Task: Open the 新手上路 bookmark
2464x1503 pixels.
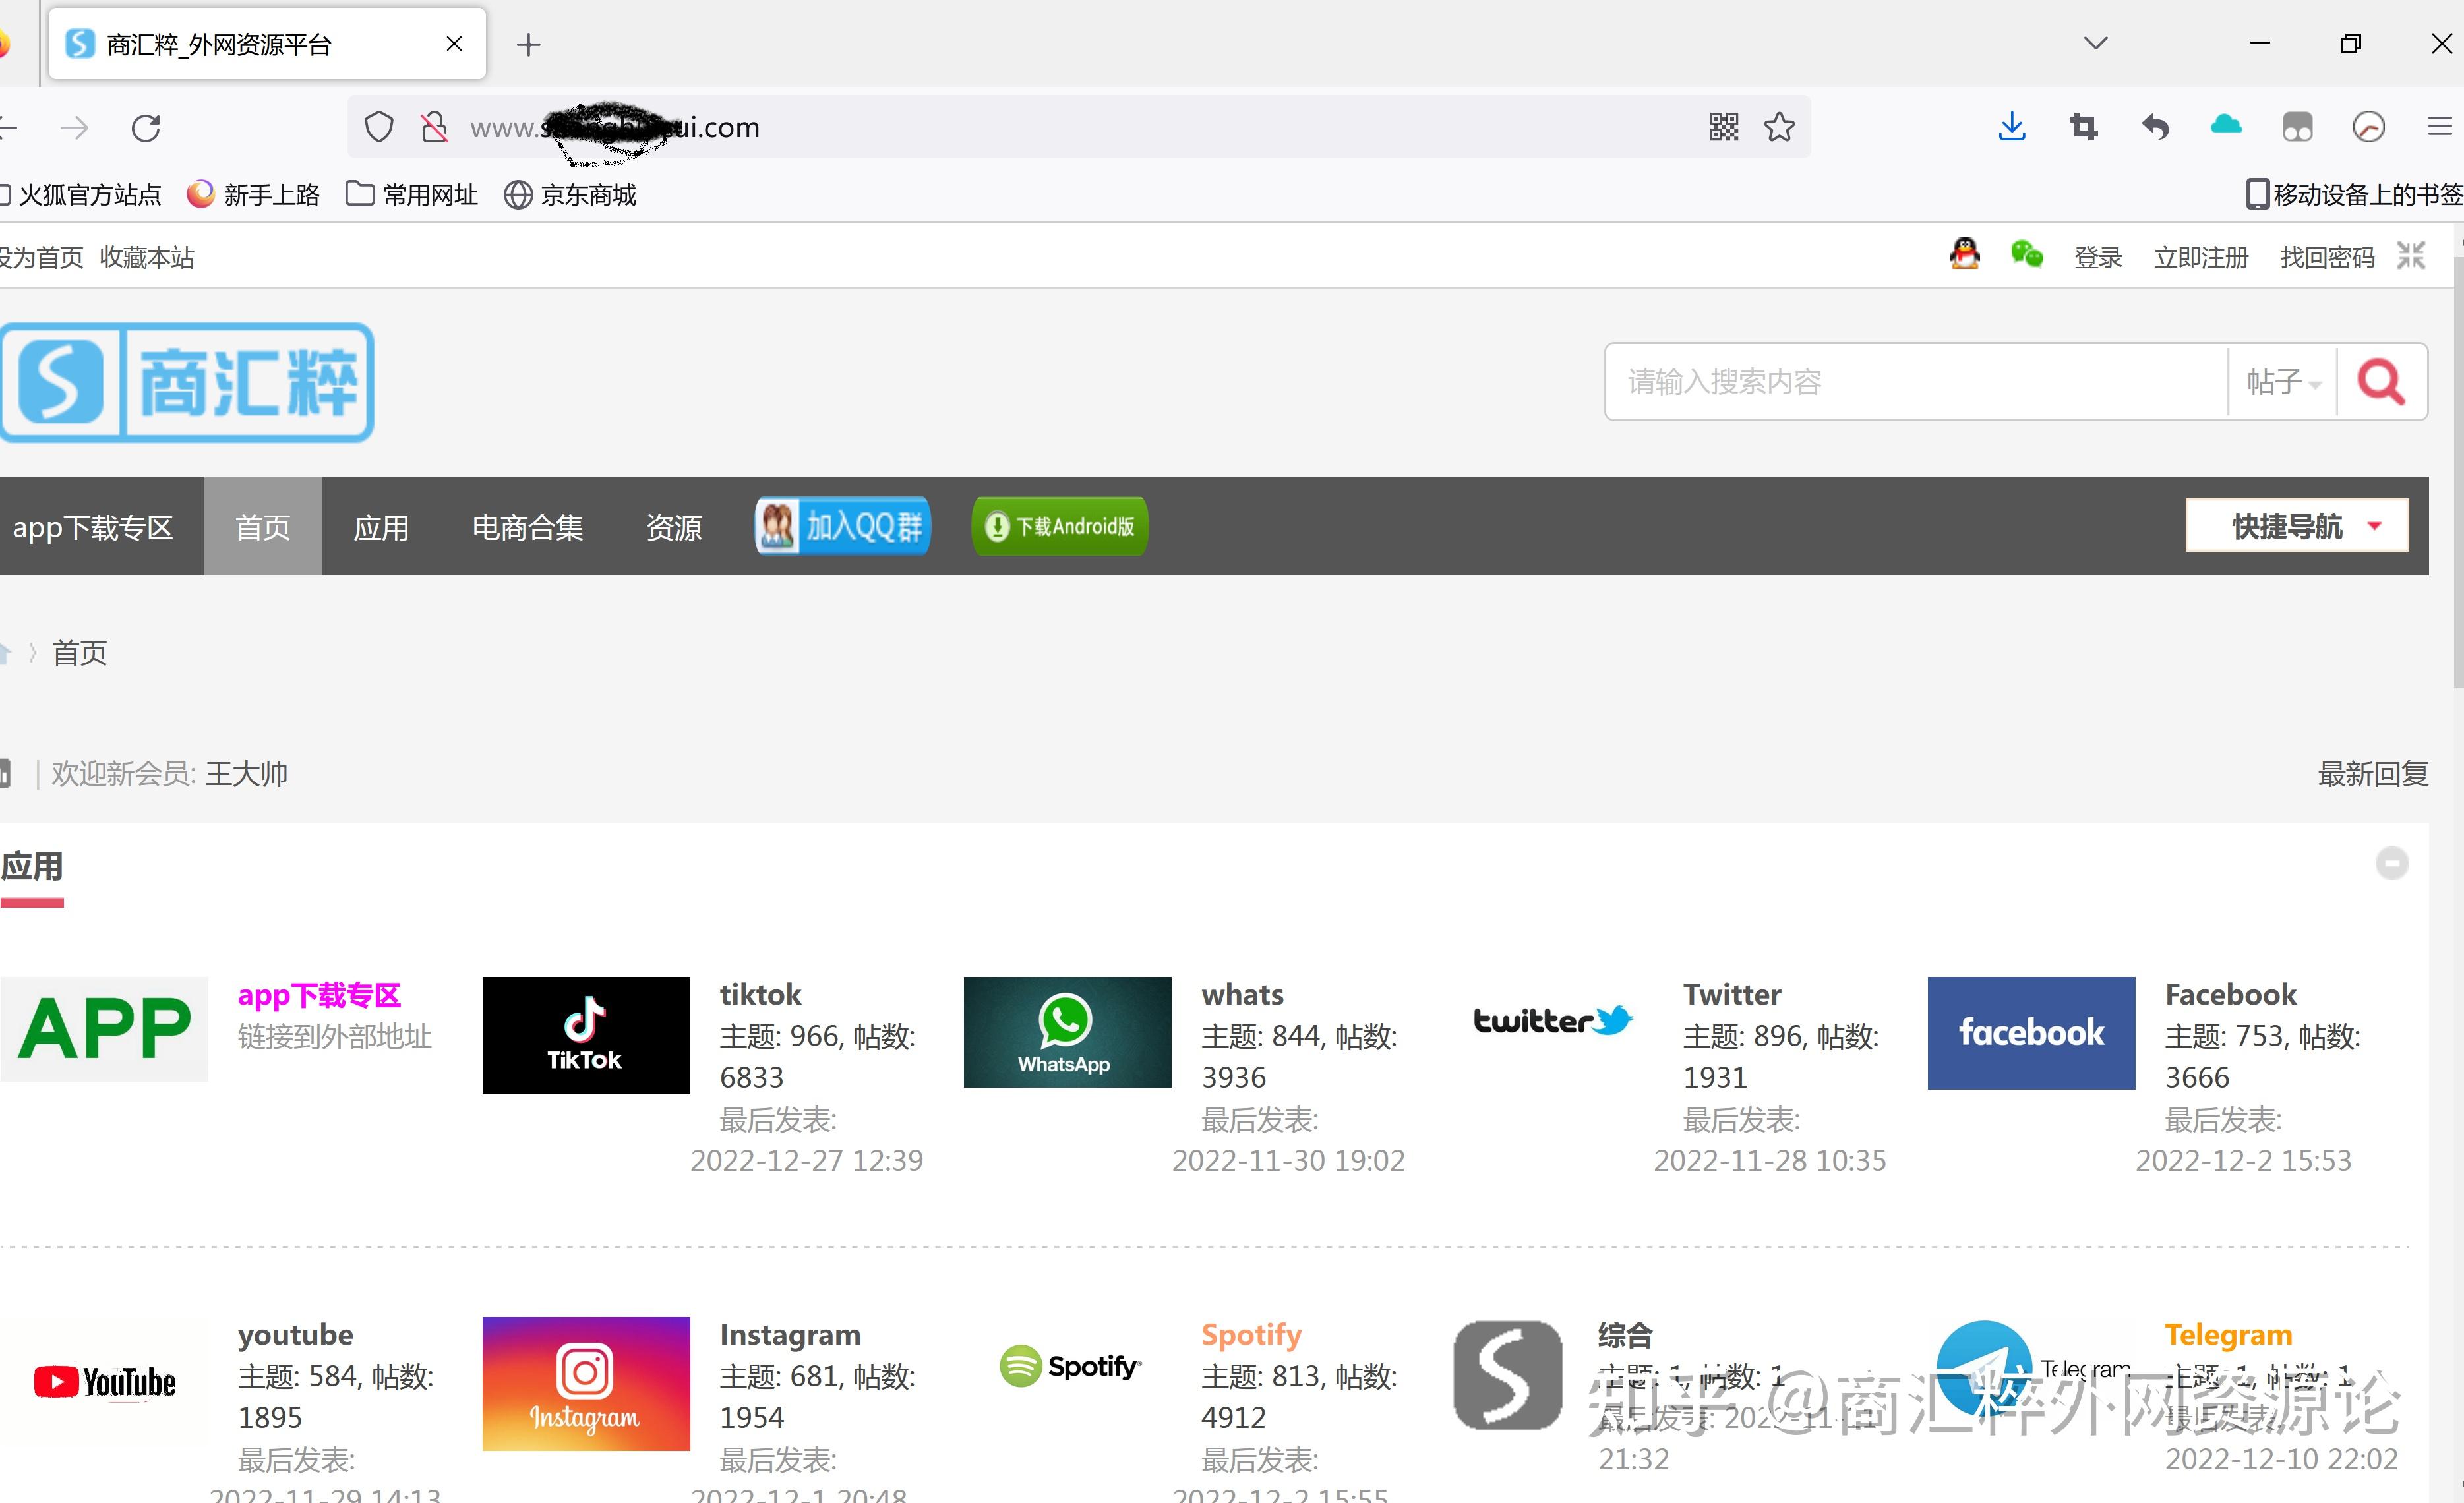Action: (x=253, y=194)
